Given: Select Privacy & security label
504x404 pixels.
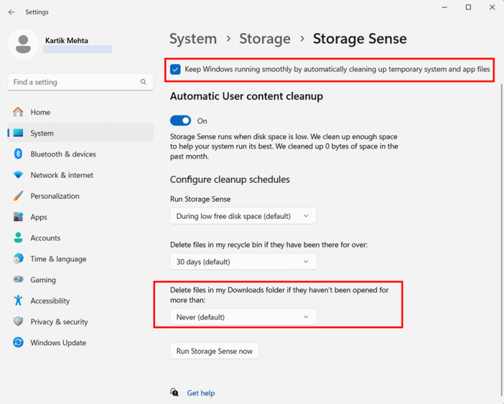Looking at the screenshot, I should [59, 322].
